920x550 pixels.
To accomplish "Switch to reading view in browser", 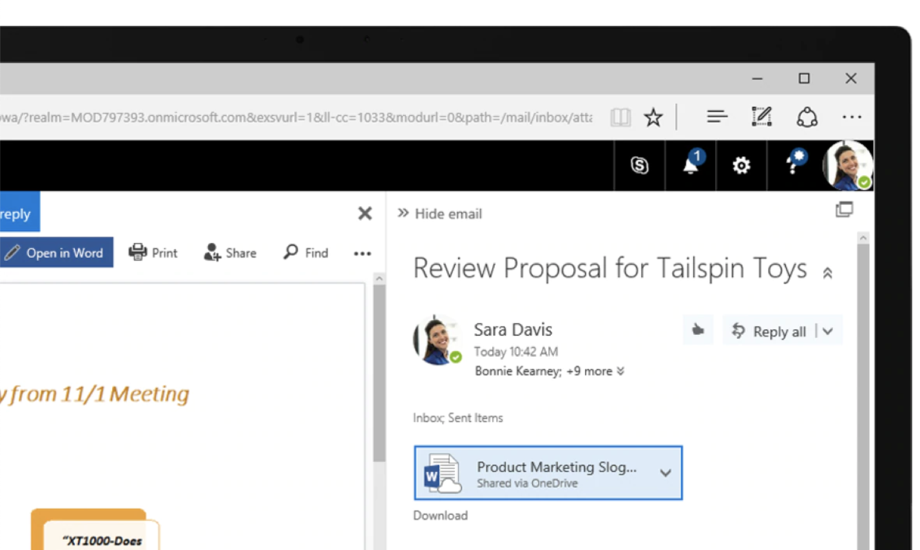I will [620, 117].
